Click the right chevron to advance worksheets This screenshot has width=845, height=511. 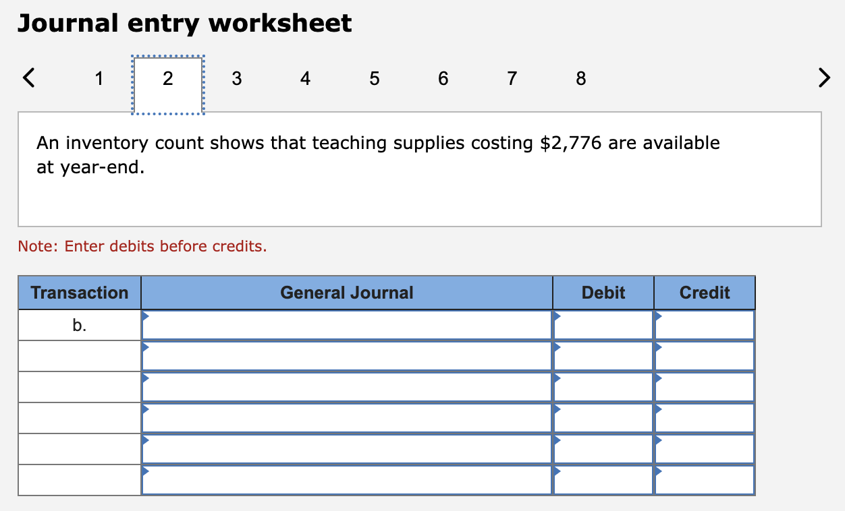[x=824, y=78]
